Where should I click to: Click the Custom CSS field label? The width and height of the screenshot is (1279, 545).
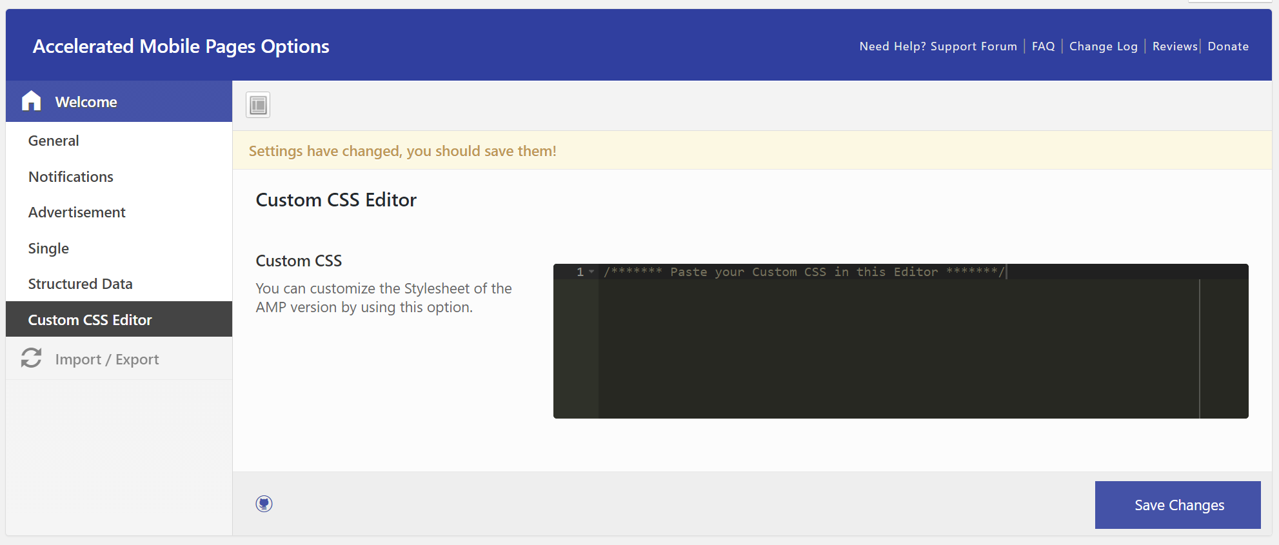point(299,261)
